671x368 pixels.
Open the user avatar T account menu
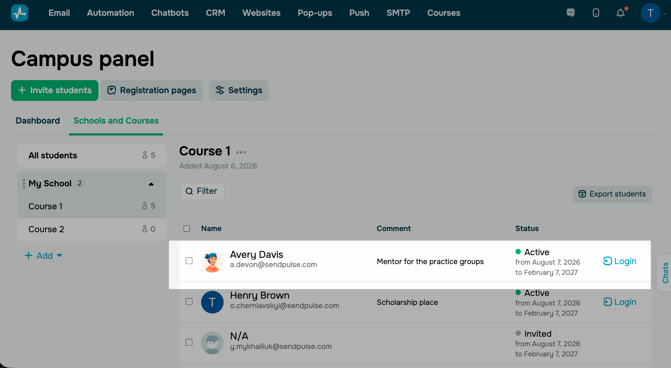pos(650,13)
